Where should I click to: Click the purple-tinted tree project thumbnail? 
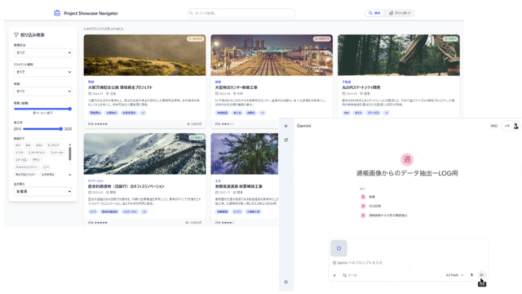(245, 154)
